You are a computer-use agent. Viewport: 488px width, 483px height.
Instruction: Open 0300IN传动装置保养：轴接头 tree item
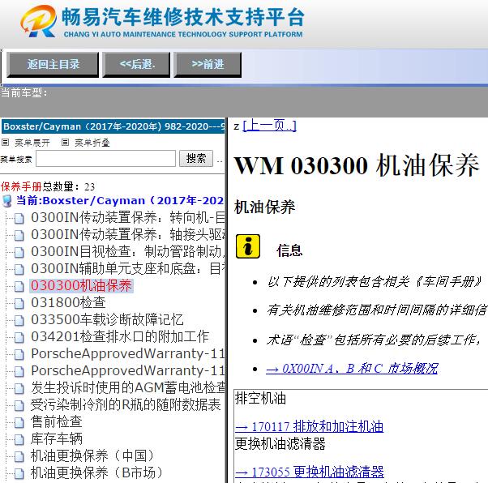[128, 234]
